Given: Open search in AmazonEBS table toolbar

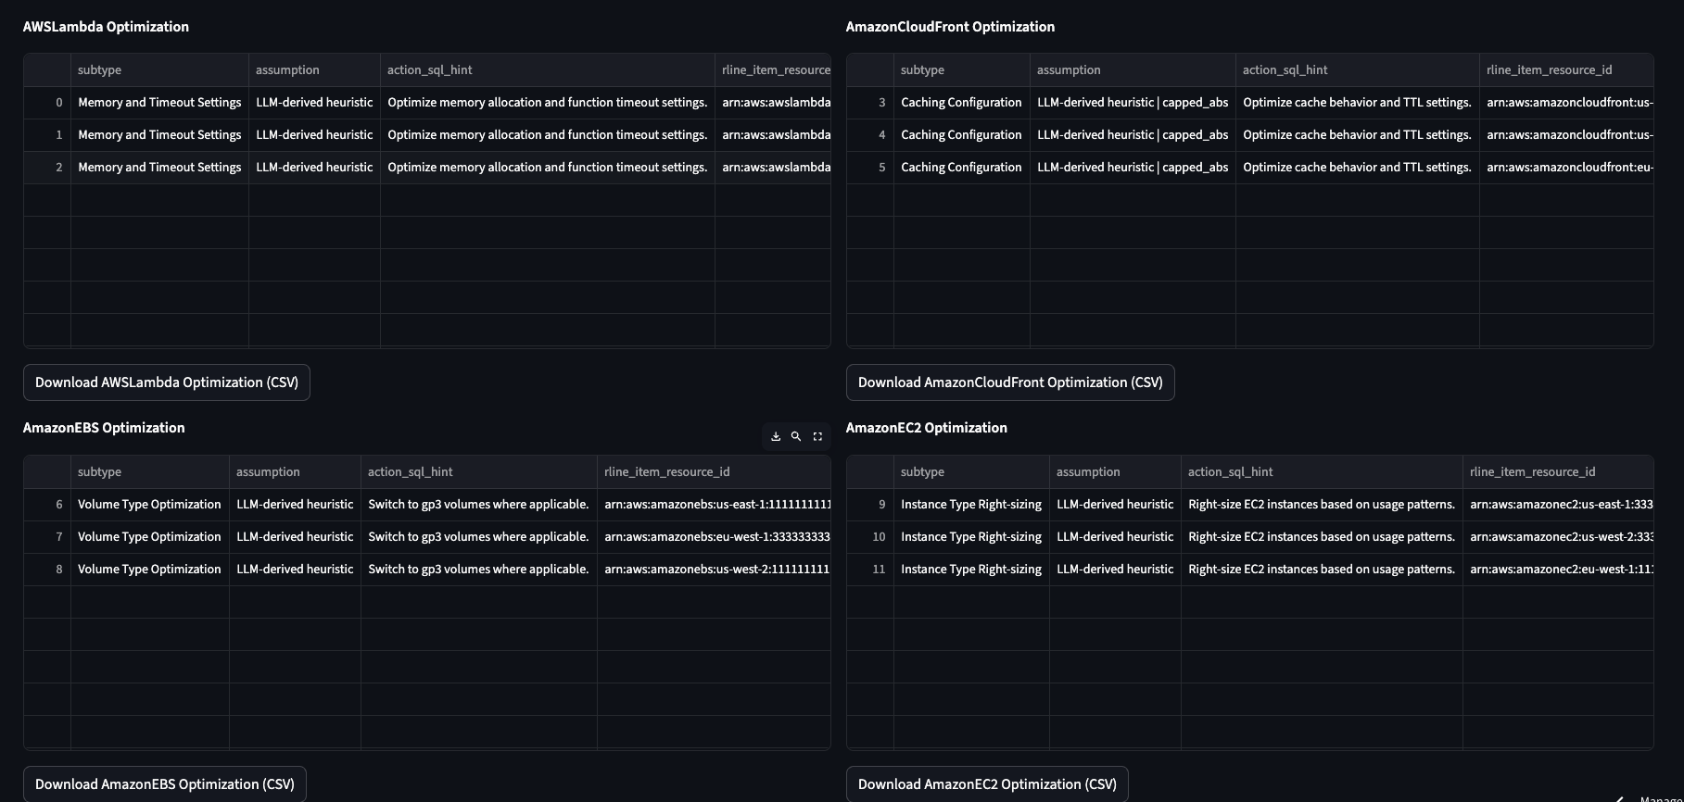Looking at the screenshot, I should [x=796, y=436].
